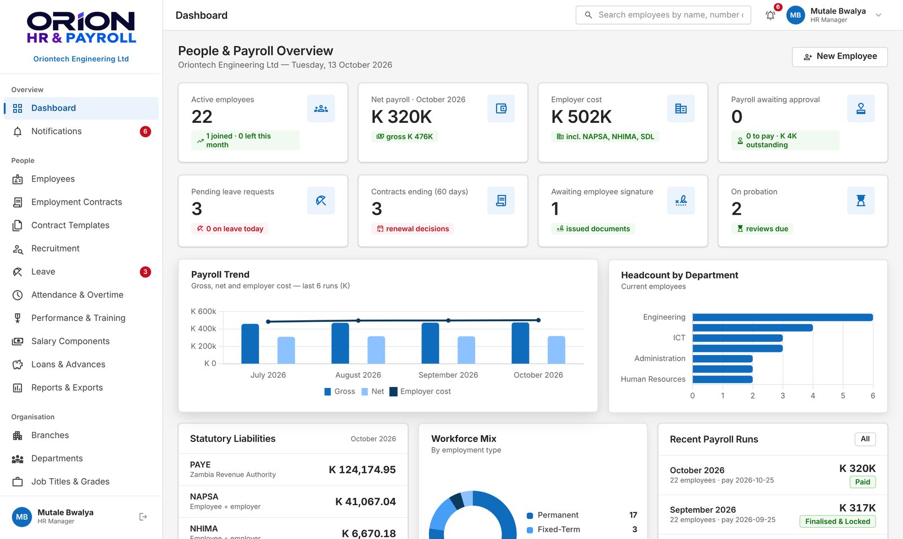Image resolution: width=903 pixels, height=539 pixels.
Task: Click the Attendance & Overtime clock icon
Action: coord(17,295)
